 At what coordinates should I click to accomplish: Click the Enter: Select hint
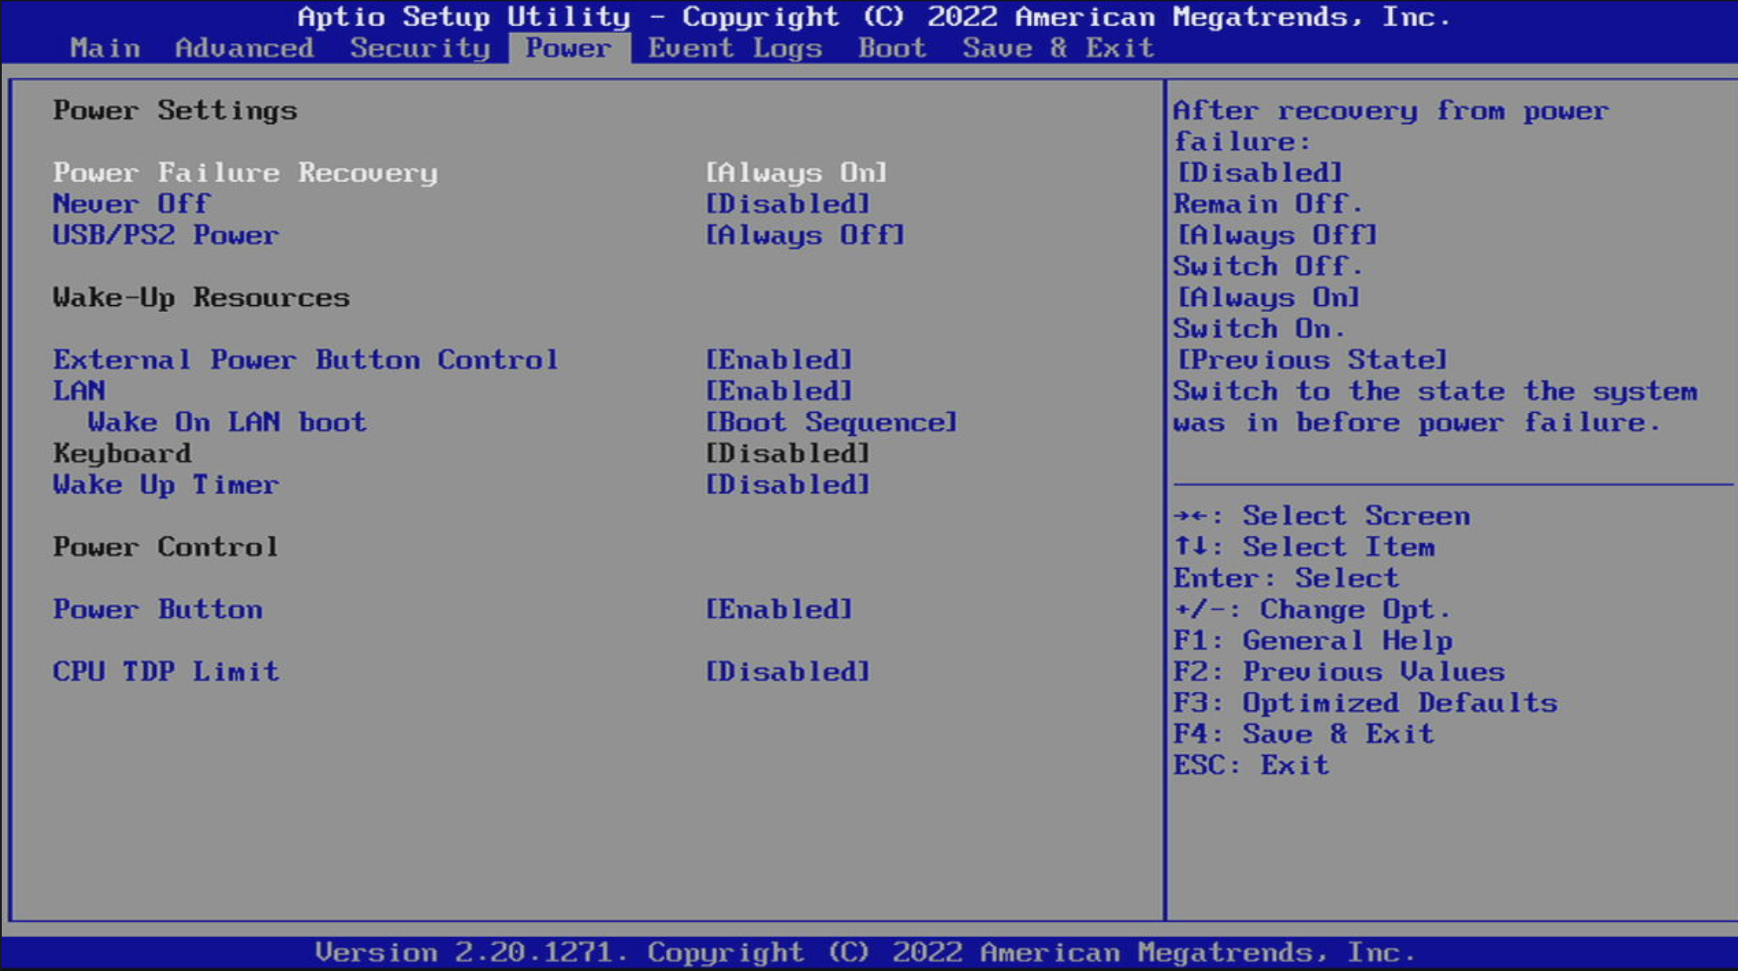click(1286, 578)
